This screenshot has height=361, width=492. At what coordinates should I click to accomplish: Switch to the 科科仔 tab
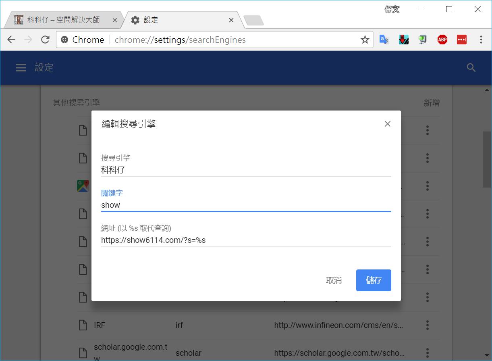click(x=63, y=20)
